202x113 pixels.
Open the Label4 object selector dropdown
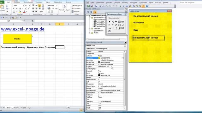point(125,46)
